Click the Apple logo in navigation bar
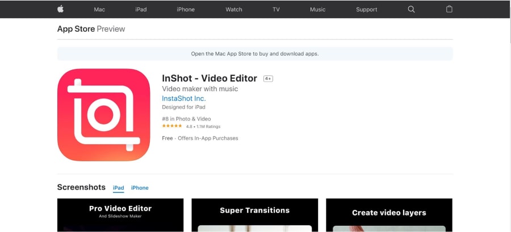 point(60,9)
